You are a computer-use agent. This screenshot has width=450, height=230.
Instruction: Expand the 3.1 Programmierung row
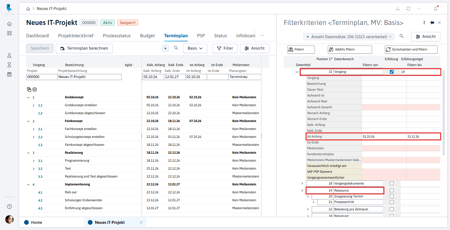click(34, 161)
